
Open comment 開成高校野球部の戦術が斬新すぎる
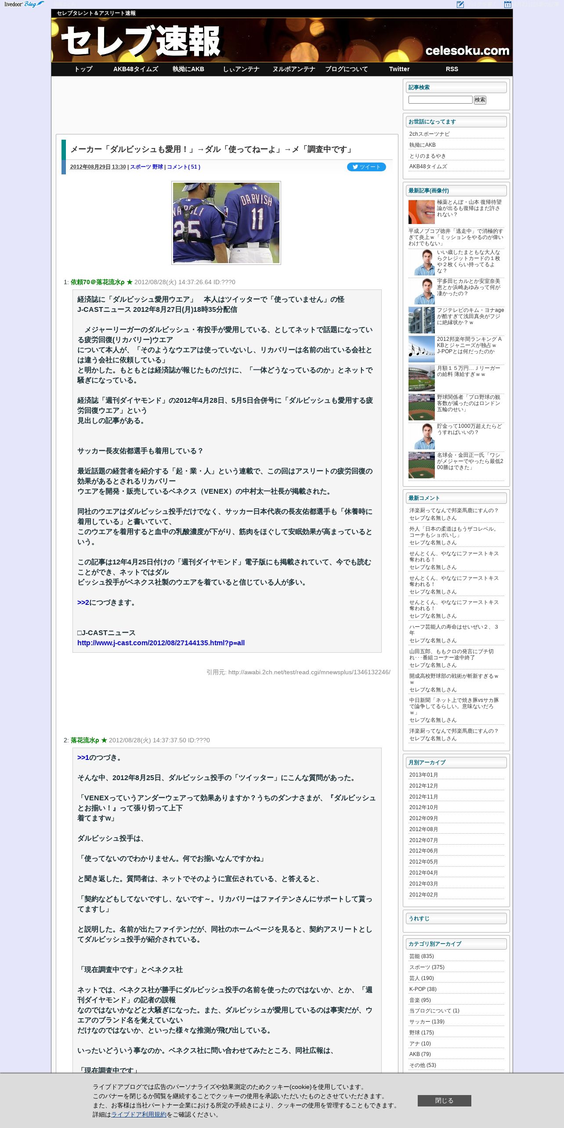(x=454, y=679)
